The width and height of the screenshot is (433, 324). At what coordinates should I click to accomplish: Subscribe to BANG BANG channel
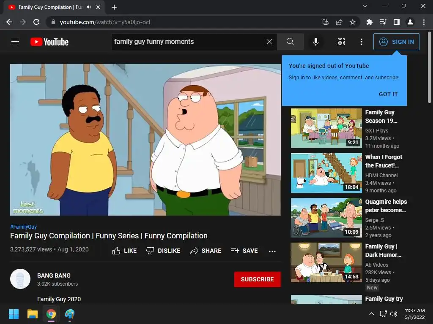pyautogui.click(x=258, y=279)
